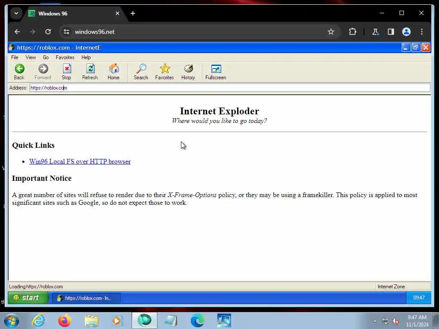Click Chrome's back arrow
This screenshot has width=439, height=329.
point(17,32)
